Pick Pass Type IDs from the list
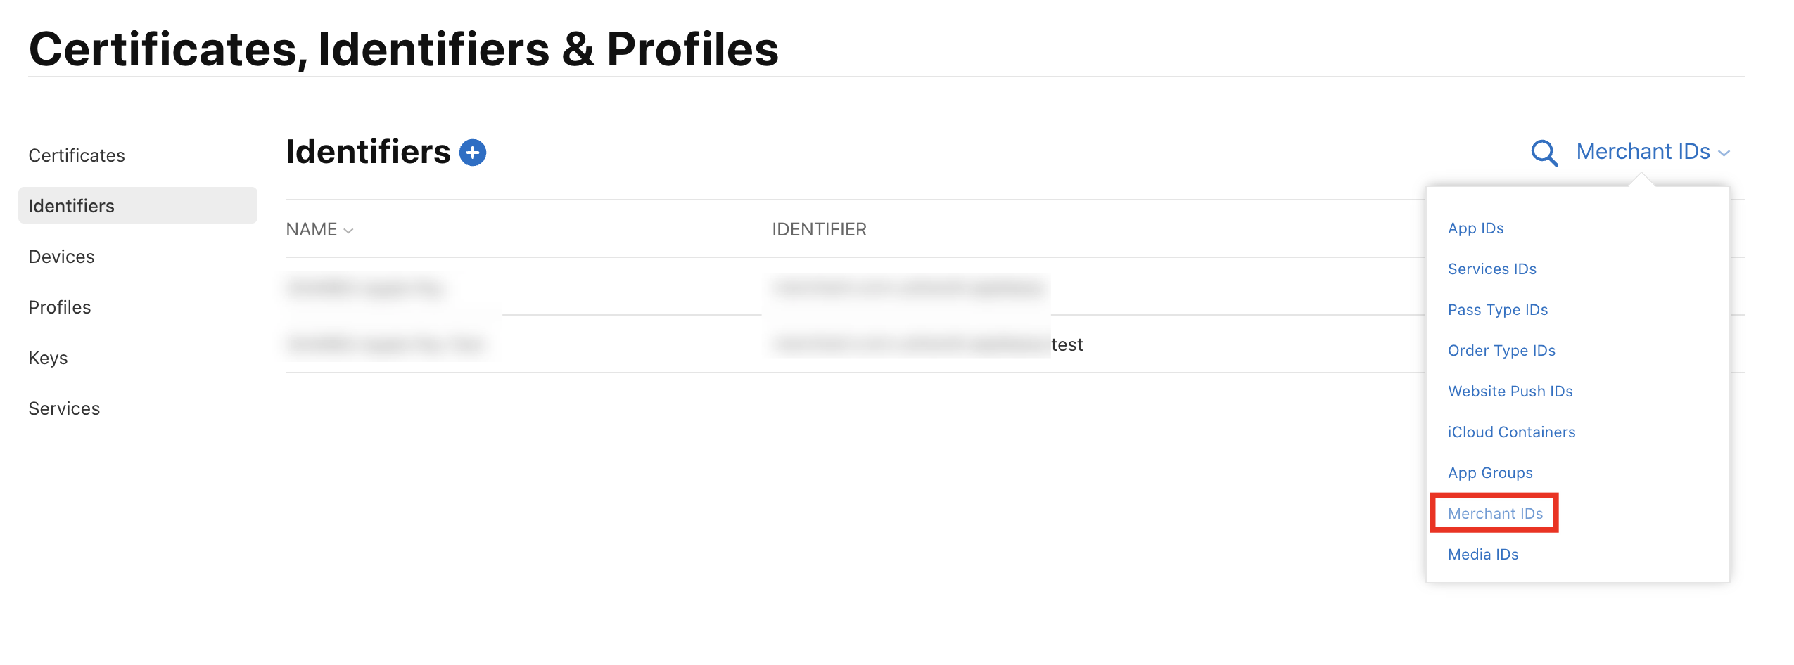This screenshot has height=665, width=1794. (x=1497, y=310)
